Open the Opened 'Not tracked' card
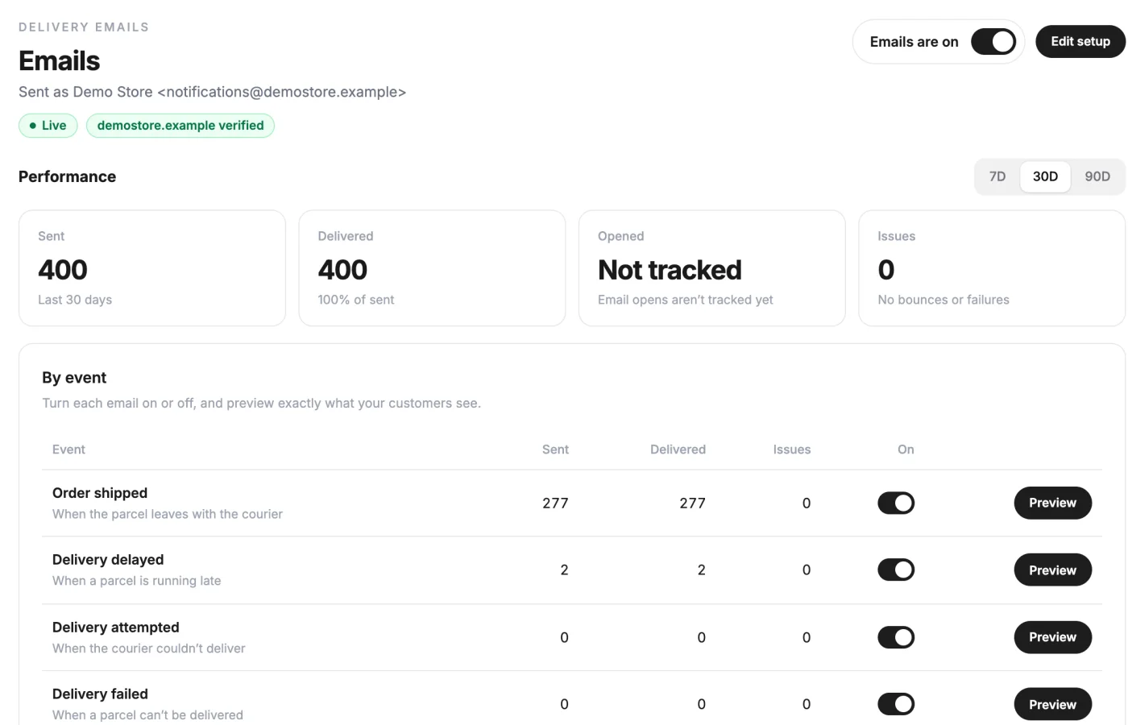The height and width of the screenshot is (725, 1128). click(712, 268)
